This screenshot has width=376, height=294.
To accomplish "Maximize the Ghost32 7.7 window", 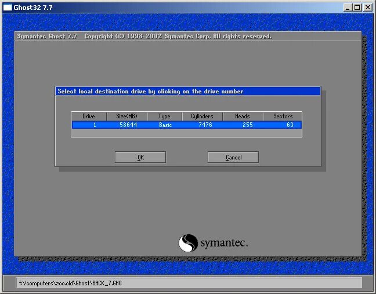I will pyautogui.click(x=357, y=8).
